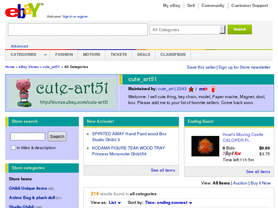Click the 'Time left: 11h 5m' text
Screen dimensions: 278x208
pyautogui.click(x=238, y=160)
